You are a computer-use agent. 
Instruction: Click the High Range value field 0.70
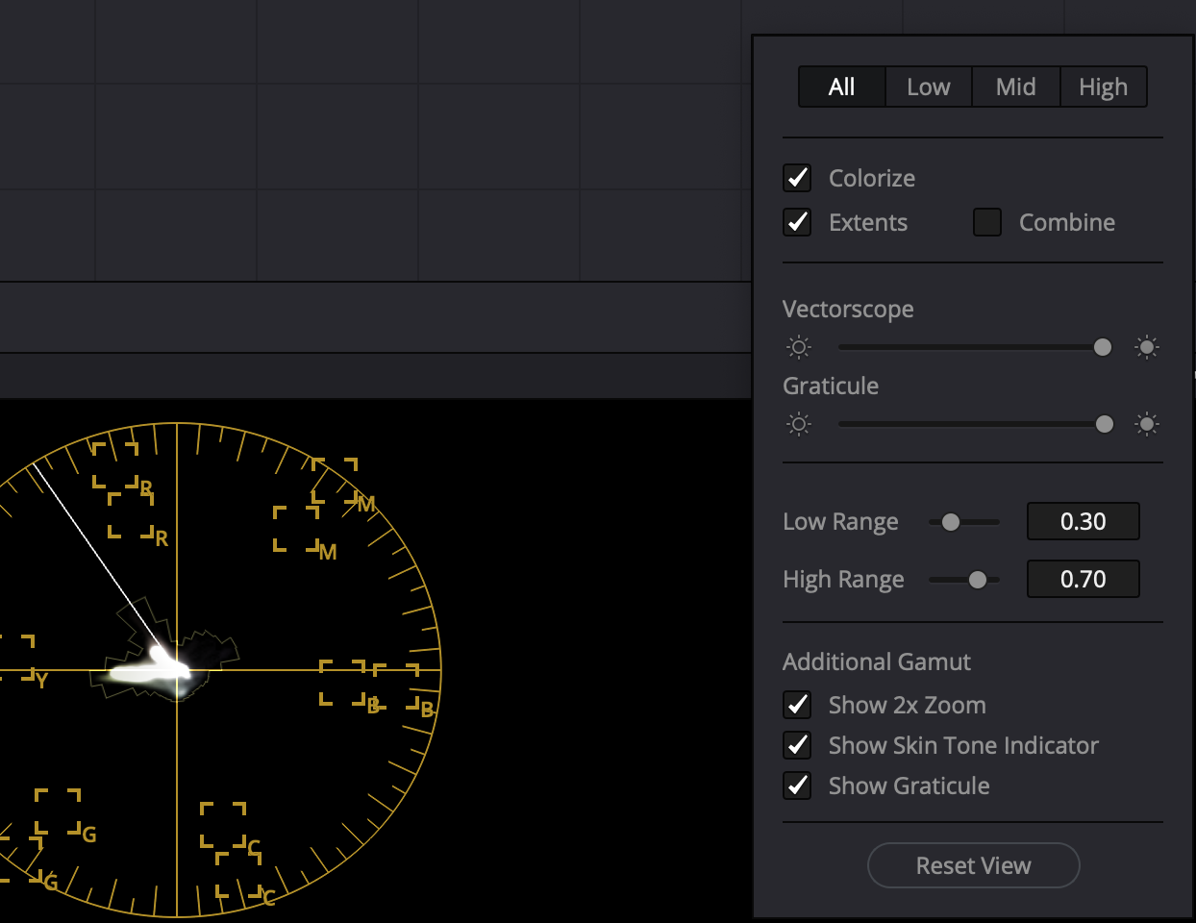(1083, 579)
